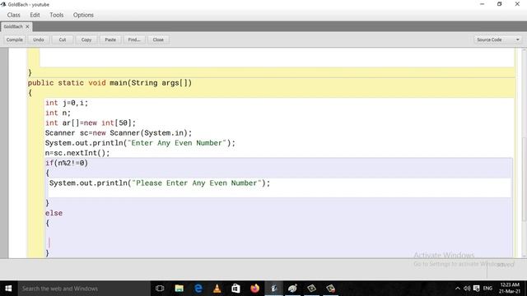Click the 'if(n%2!=0)' statement
This screenshot has height=296, width=527.
[x=67, y=163]
